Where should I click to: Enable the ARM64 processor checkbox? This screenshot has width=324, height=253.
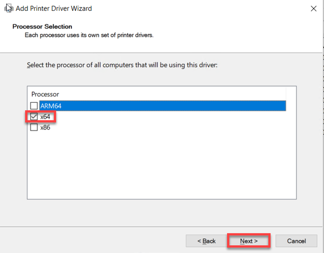pyautogui.click(x=34, y=106)
